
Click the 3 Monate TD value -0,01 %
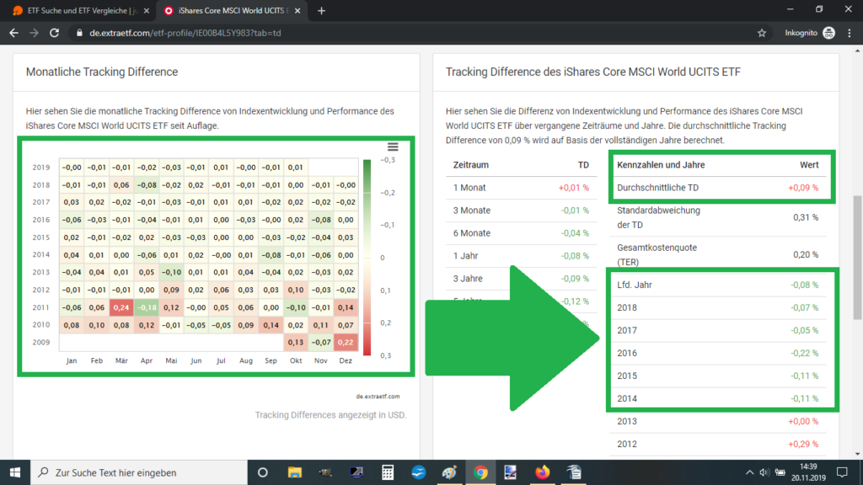point(575,210)
